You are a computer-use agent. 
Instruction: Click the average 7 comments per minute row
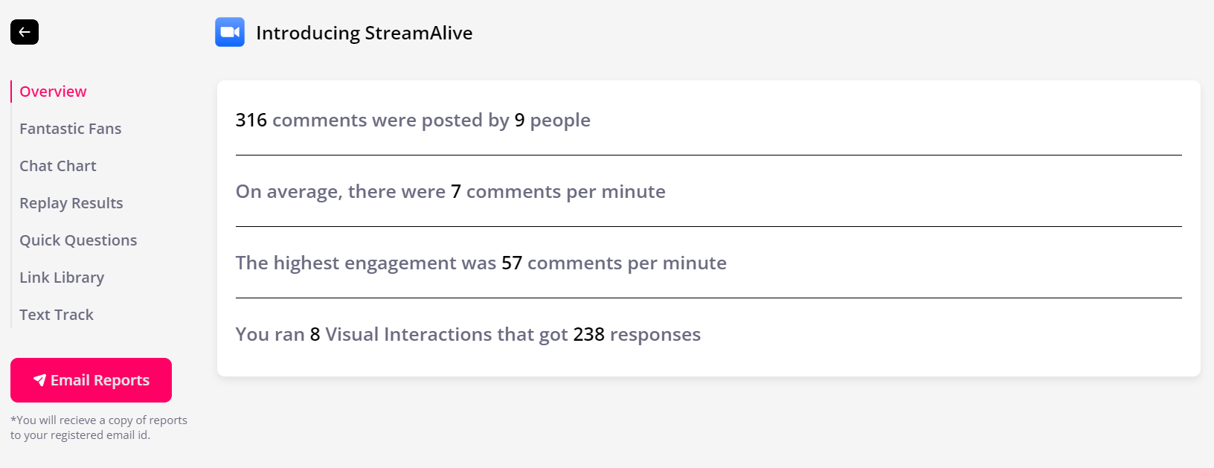tap(708, 191)
